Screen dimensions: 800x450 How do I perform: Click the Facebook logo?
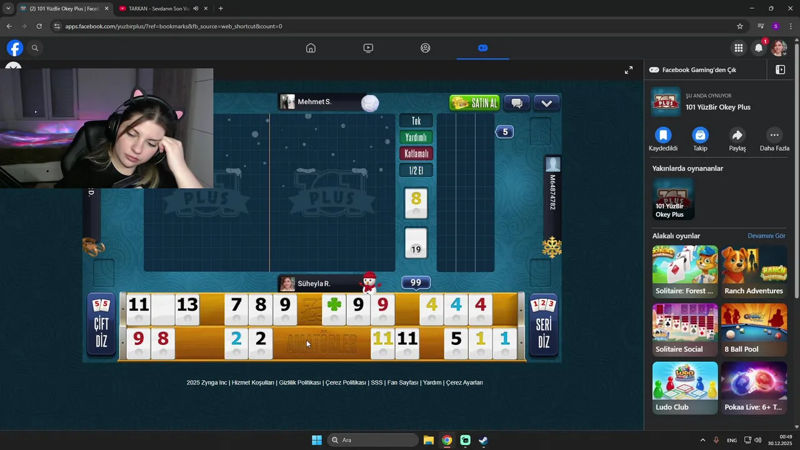point(15,48)
